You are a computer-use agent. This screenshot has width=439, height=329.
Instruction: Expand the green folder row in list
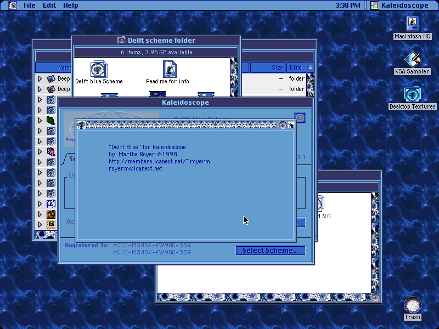(40, 120)
